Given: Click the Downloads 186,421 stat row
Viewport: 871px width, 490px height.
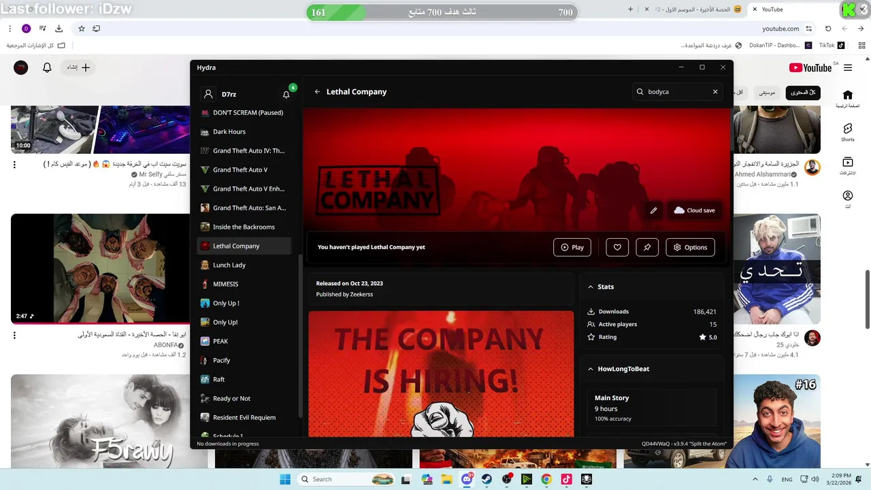Looking at the screenshot, I should (x=651, y=312).
